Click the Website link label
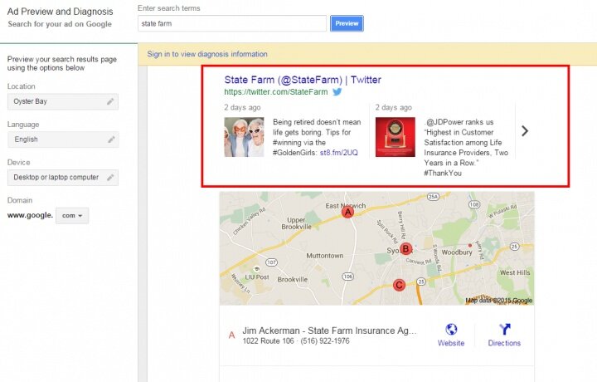This screenshot has height=382, width=597. tap(451, 343)
